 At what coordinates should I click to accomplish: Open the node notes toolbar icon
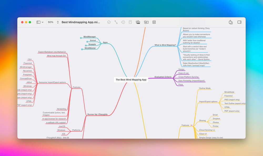tap(130, 22)
